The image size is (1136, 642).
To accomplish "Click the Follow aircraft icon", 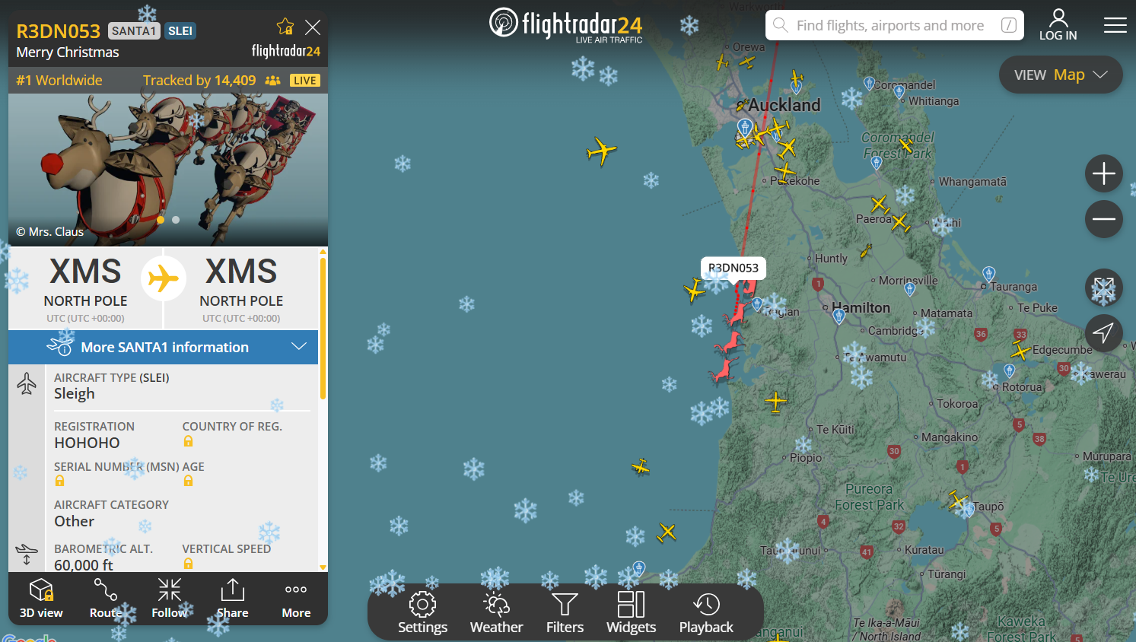I will (x=169, y=599).
